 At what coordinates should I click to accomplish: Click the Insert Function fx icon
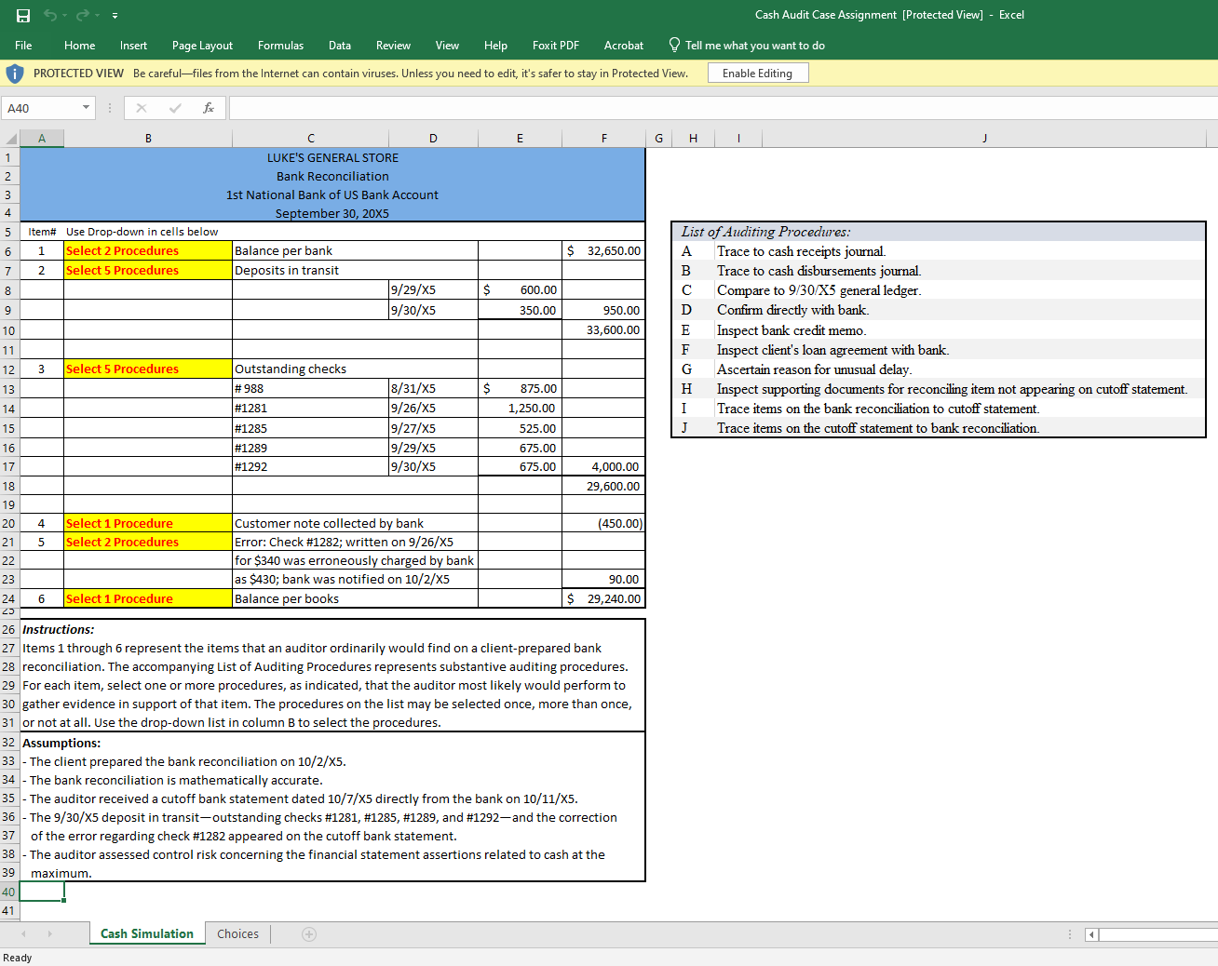point(209,108)
